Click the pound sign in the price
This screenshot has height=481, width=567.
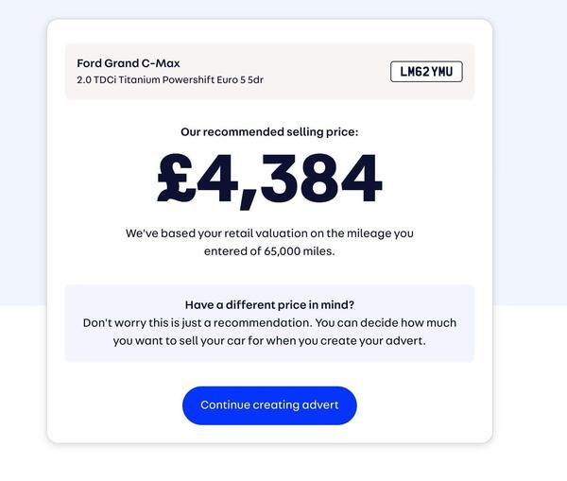[176, 178]
